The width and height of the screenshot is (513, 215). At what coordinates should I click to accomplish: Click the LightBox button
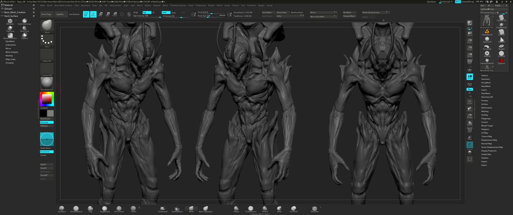point(60,14)
